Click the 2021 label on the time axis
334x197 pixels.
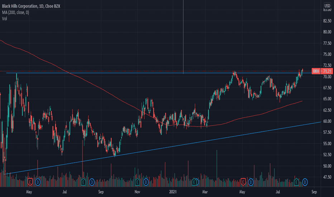click(173, 192)
